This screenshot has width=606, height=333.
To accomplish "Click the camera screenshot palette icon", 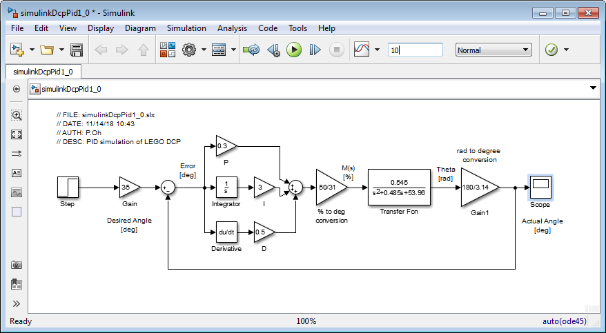I will (17, 265).
